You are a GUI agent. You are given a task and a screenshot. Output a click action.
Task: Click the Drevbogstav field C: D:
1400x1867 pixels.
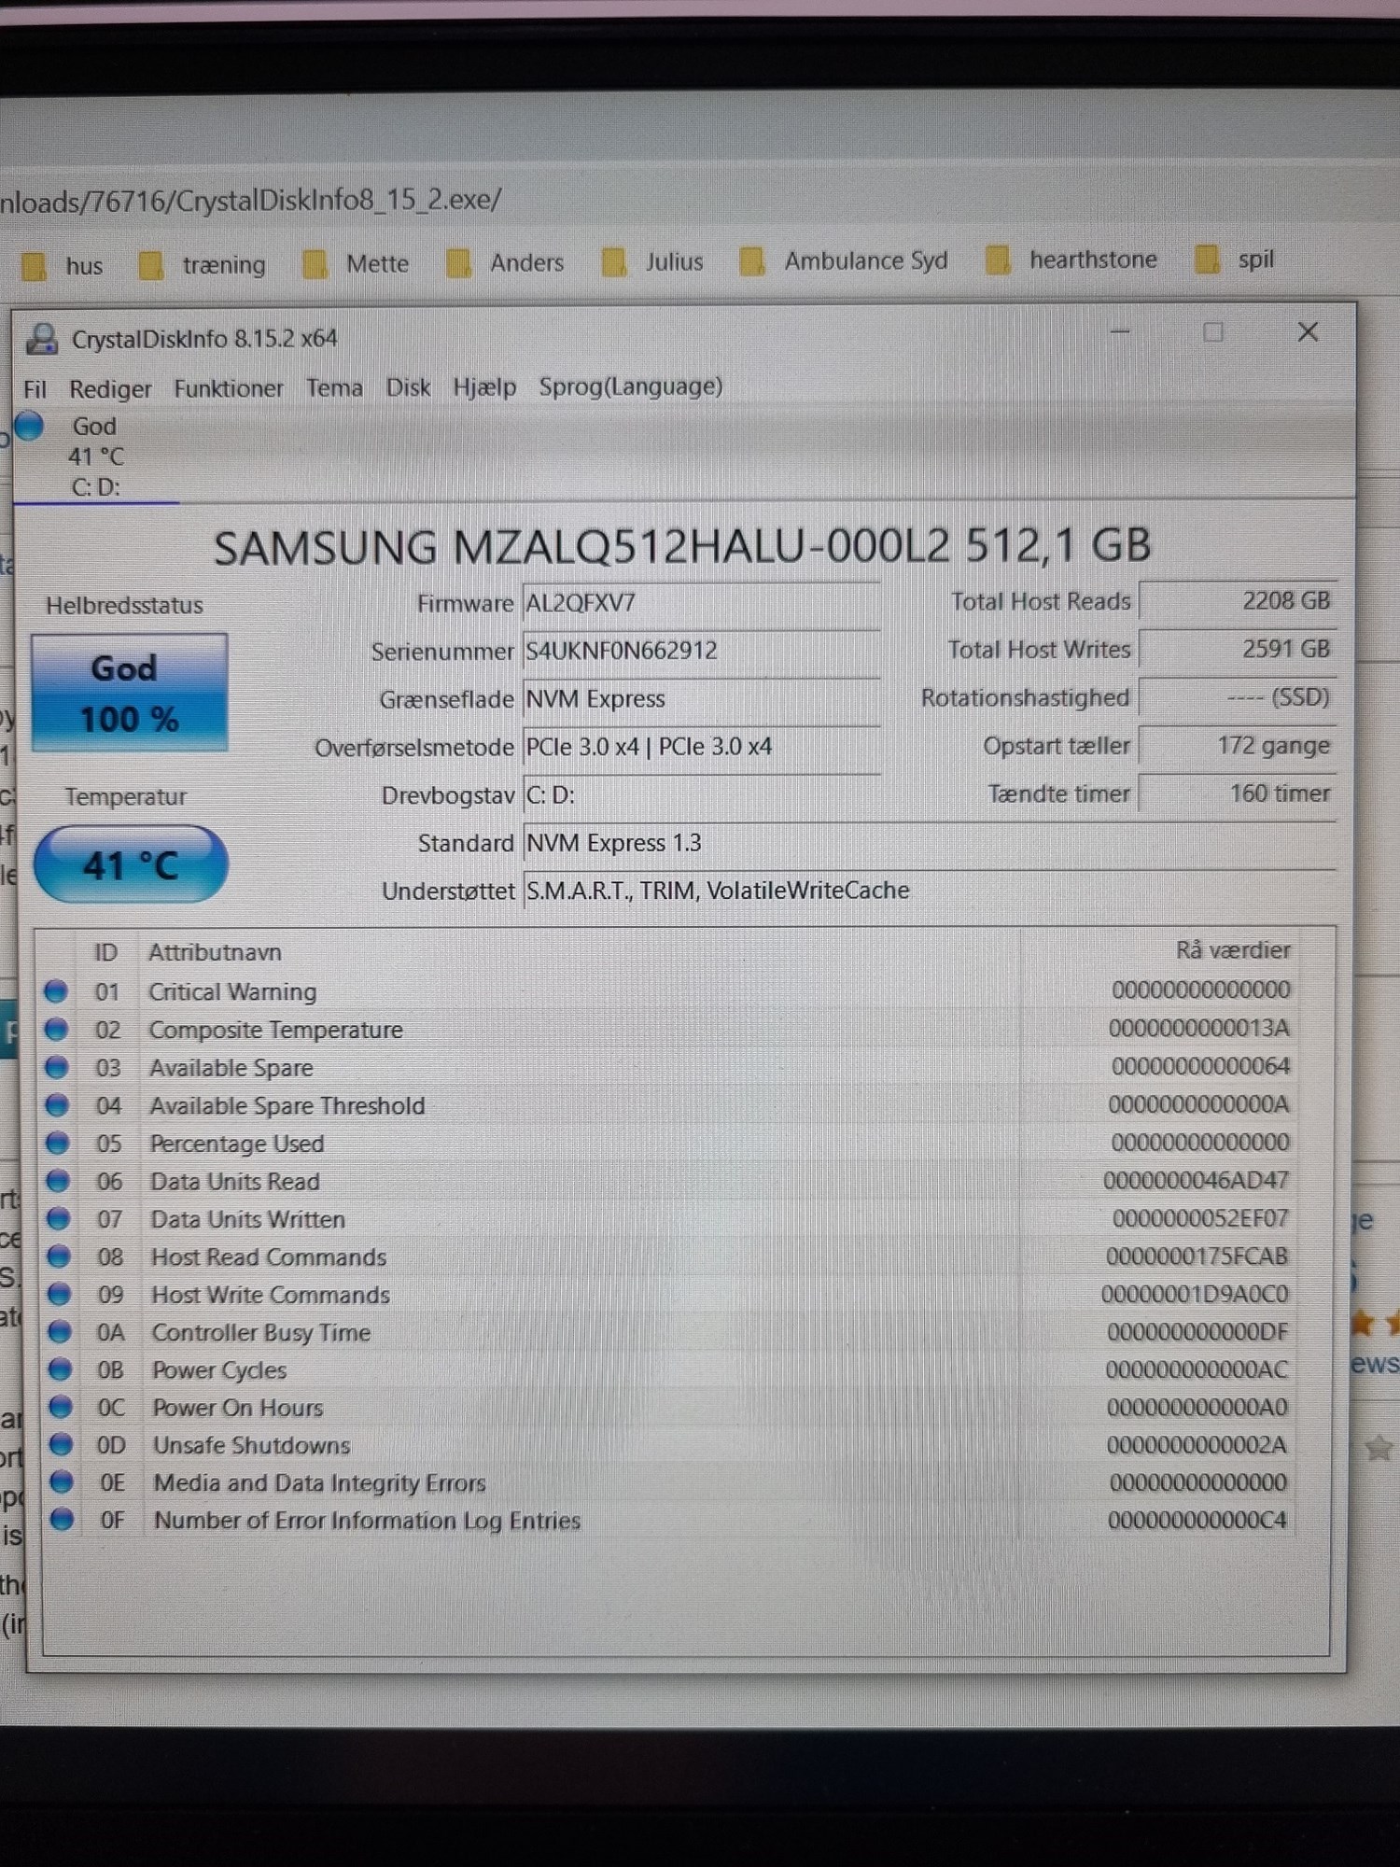[701, 795]
